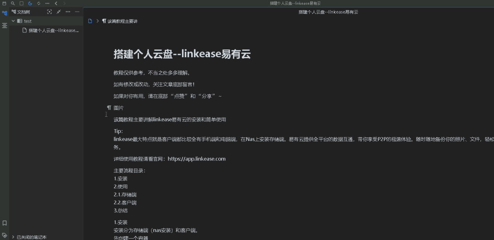Toggle dark mode moon icon

(30, 3)
